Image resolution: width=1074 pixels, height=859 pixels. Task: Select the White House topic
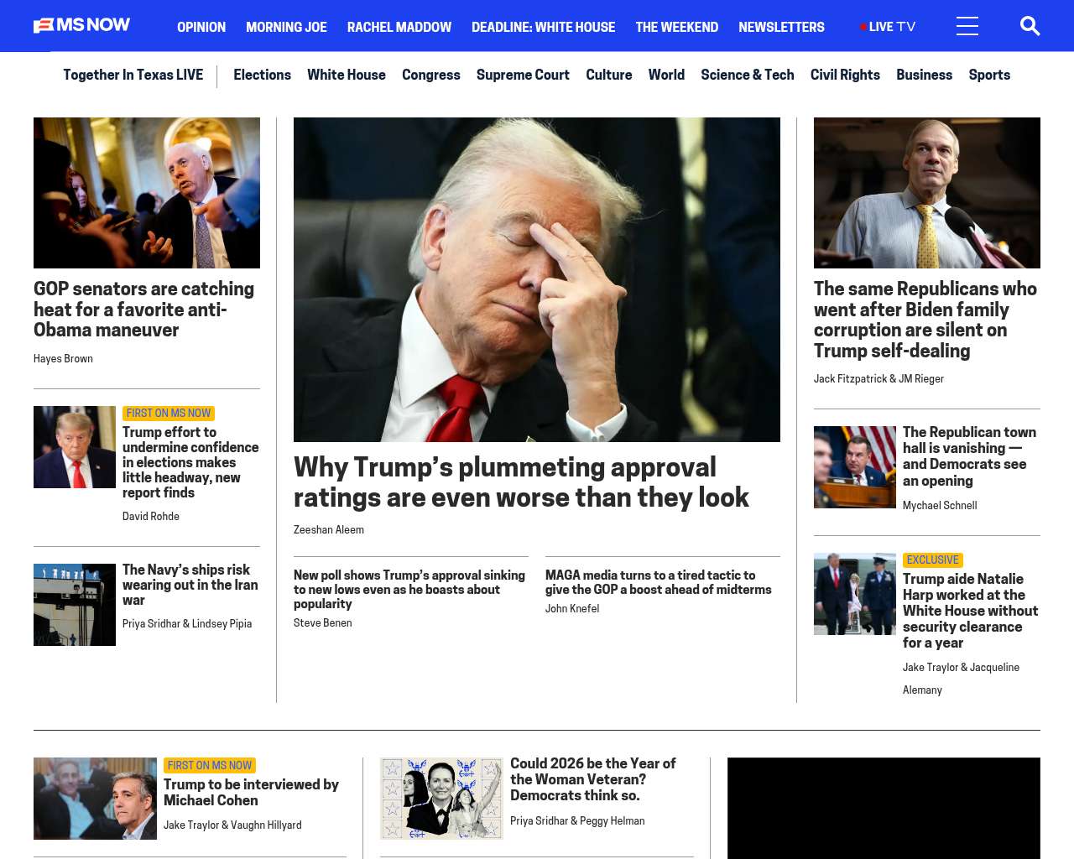347,75
